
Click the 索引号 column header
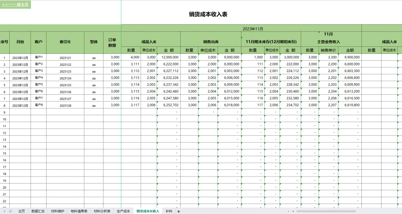coord(65,42)
